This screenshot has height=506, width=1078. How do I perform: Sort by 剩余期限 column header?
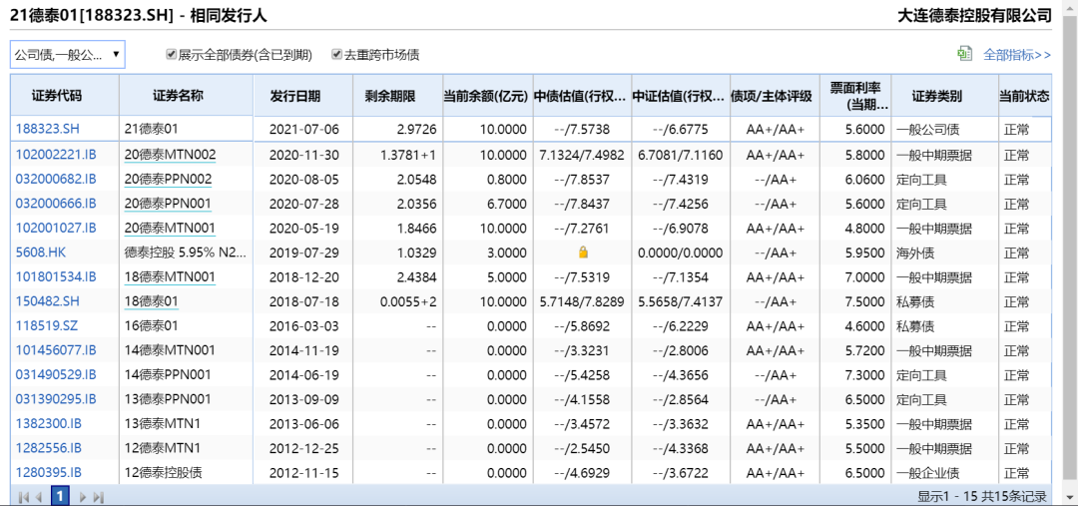click(x=389, y=96)
